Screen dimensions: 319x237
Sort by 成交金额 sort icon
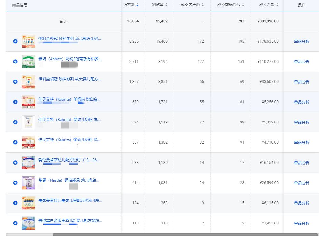coord(277,5)
